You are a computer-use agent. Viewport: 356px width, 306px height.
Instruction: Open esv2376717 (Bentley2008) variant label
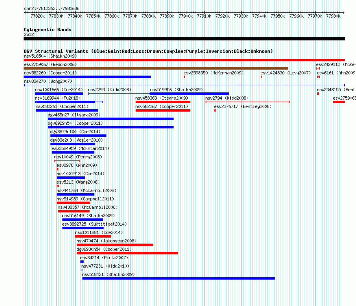[243, 106]
